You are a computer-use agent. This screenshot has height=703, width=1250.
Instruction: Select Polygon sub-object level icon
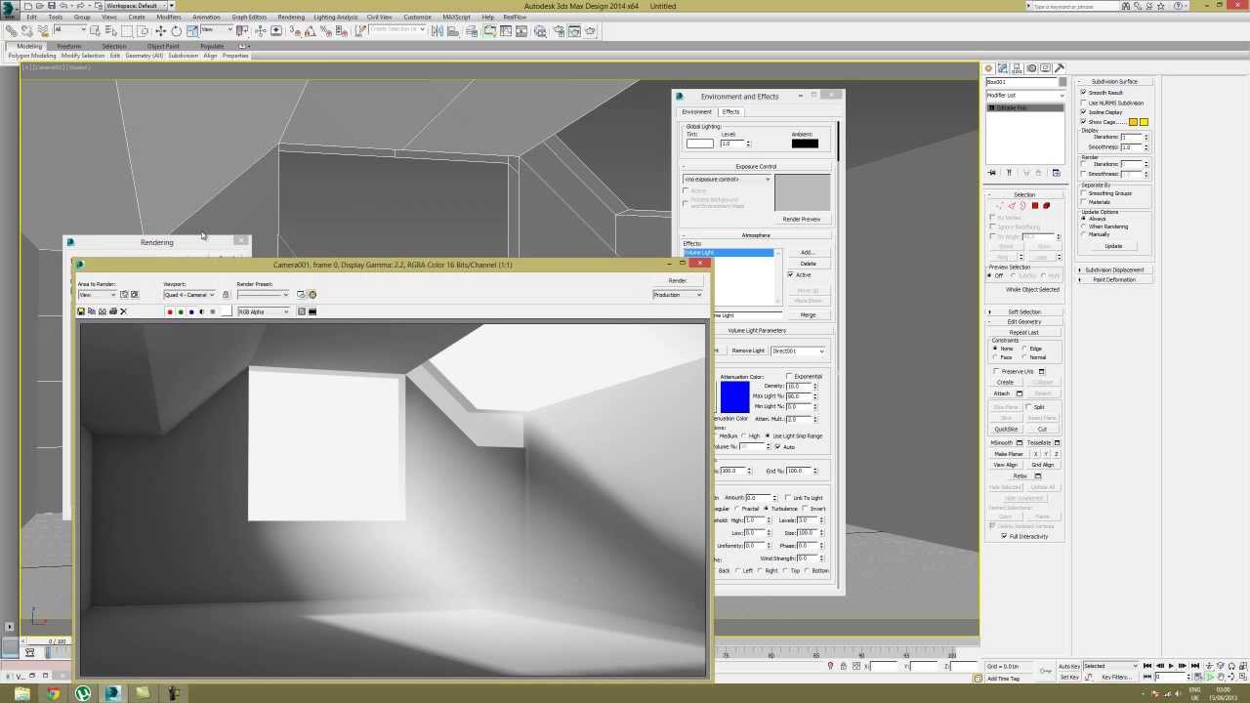[x=1035, y=205]
